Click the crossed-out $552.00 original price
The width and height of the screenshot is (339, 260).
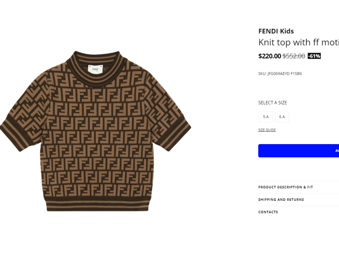pyautogui.click(x=293, y=56)
